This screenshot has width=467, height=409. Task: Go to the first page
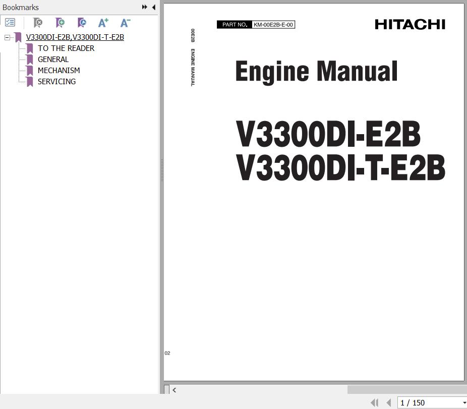click(x=374, y=402)
